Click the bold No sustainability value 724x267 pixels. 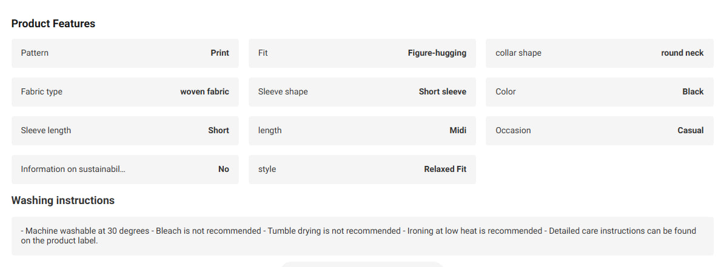224,170
